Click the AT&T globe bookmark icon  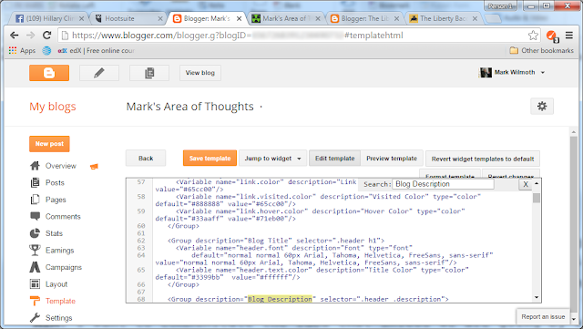click(x=46, y=51)
